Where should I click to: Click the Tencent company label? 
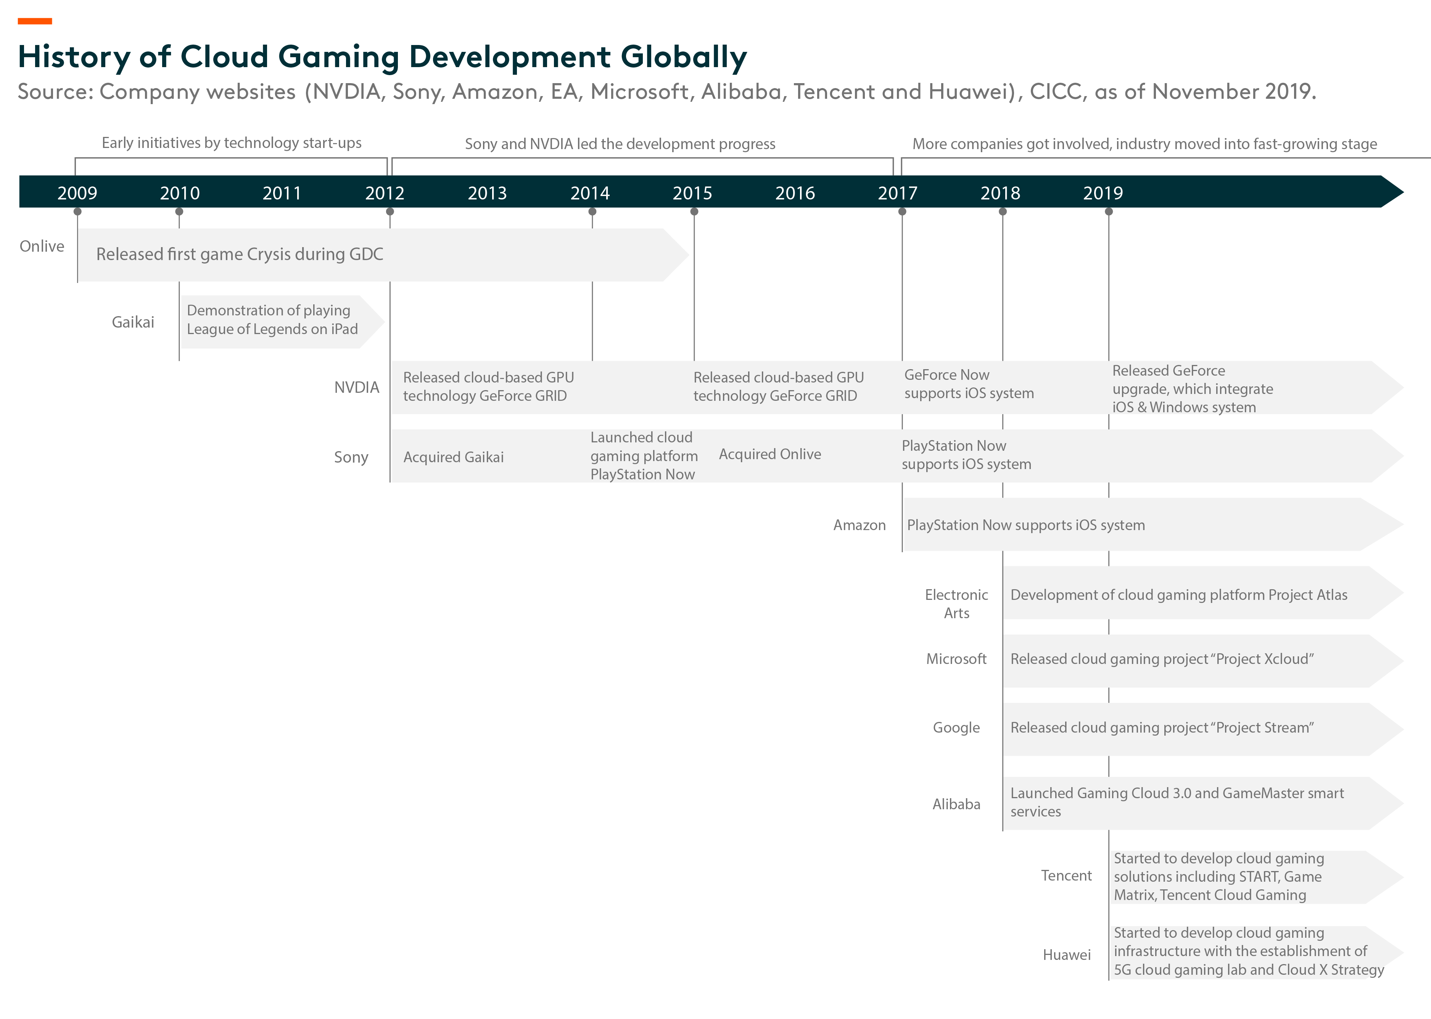click(1066, 876)
